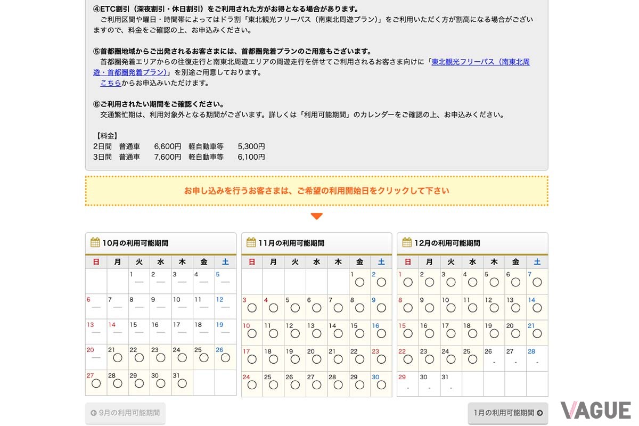Select October 28 circle
The image size is (639, 426).
118,383
